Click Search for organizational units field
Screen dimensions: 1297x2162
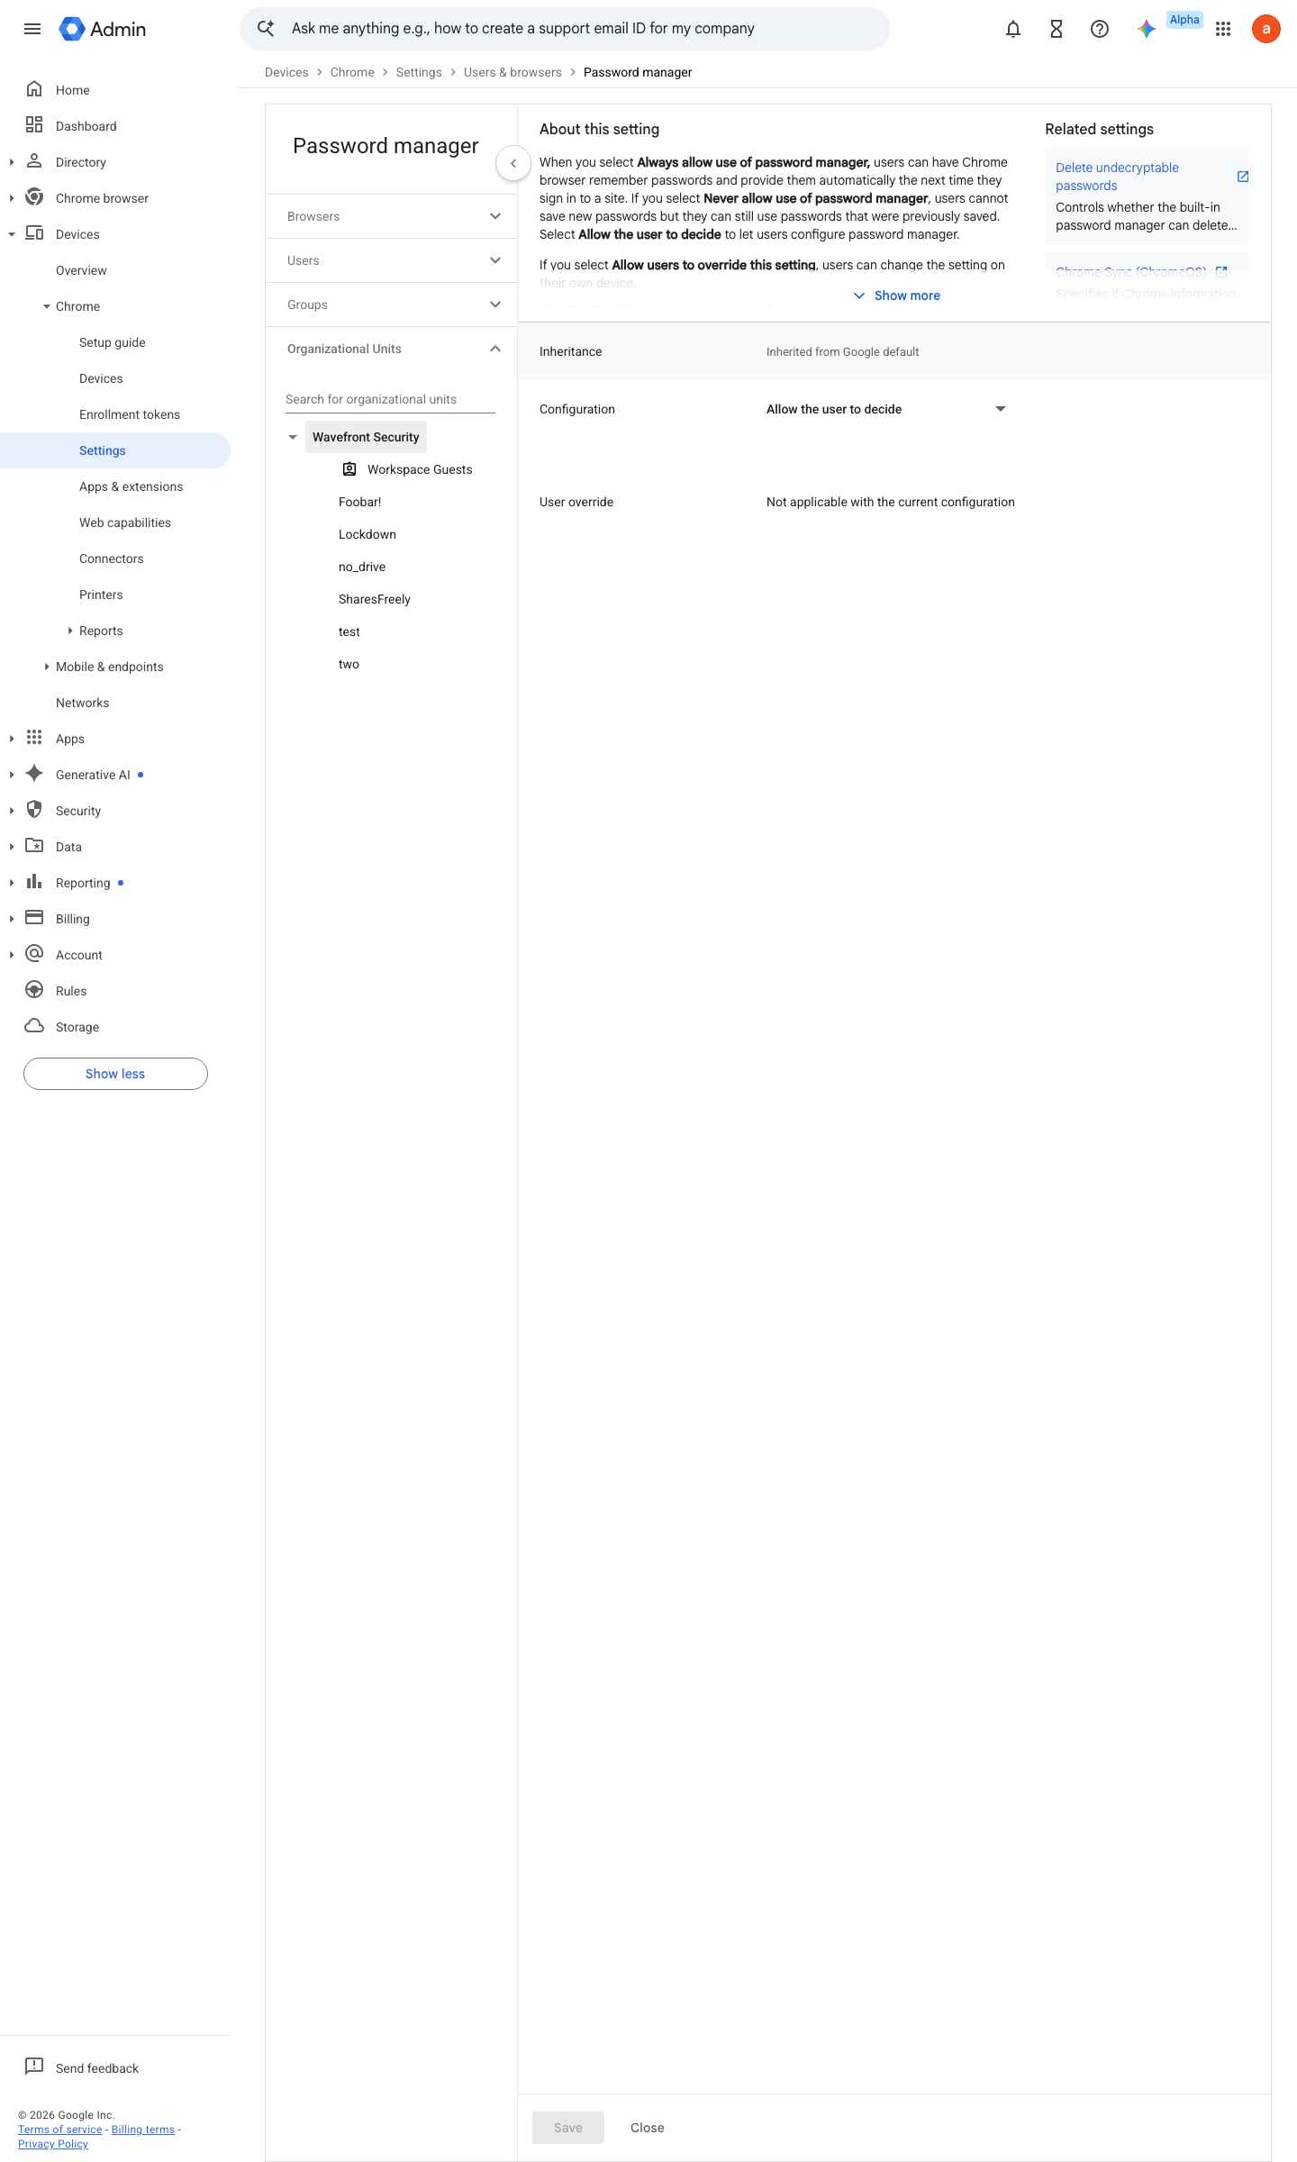pos(390,399)
